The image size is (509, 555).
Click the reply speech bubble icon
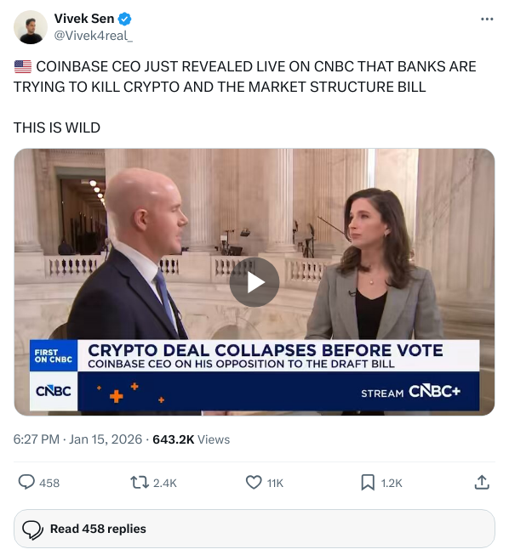26,483
